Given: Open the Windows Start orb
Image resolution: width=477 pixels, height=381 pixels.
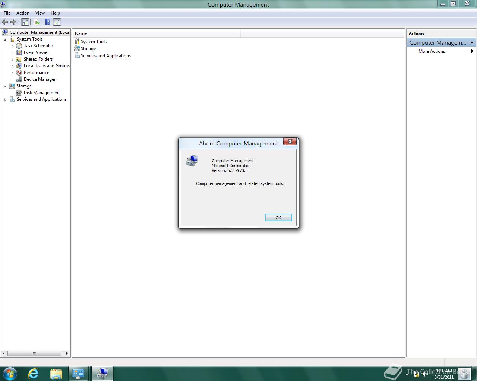Looking at the screenshot, I should point(10,374).
